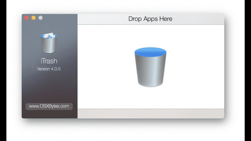Open the www.OSXBytes.com website link
This screenshot has width=251, height=141.
point(49,106)
